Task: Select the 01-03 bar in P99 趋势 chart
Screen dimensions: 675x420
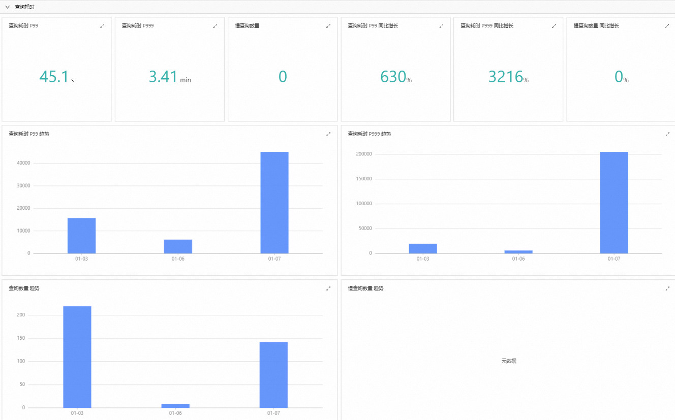Action: click(81, 236)
